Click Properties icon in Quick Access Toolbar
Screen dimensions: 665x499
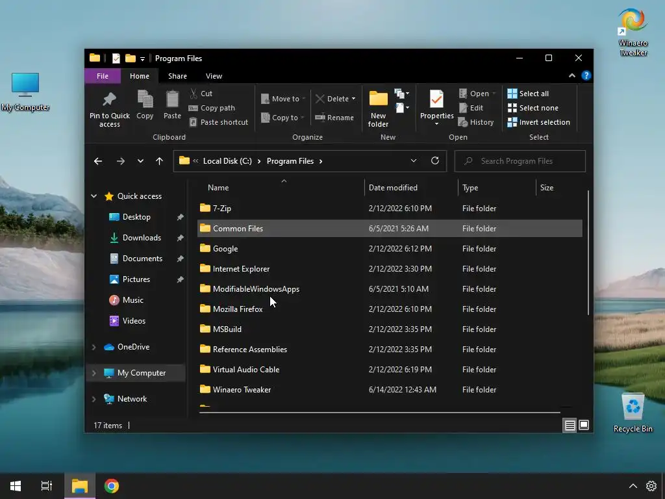[x=116, y=58]
